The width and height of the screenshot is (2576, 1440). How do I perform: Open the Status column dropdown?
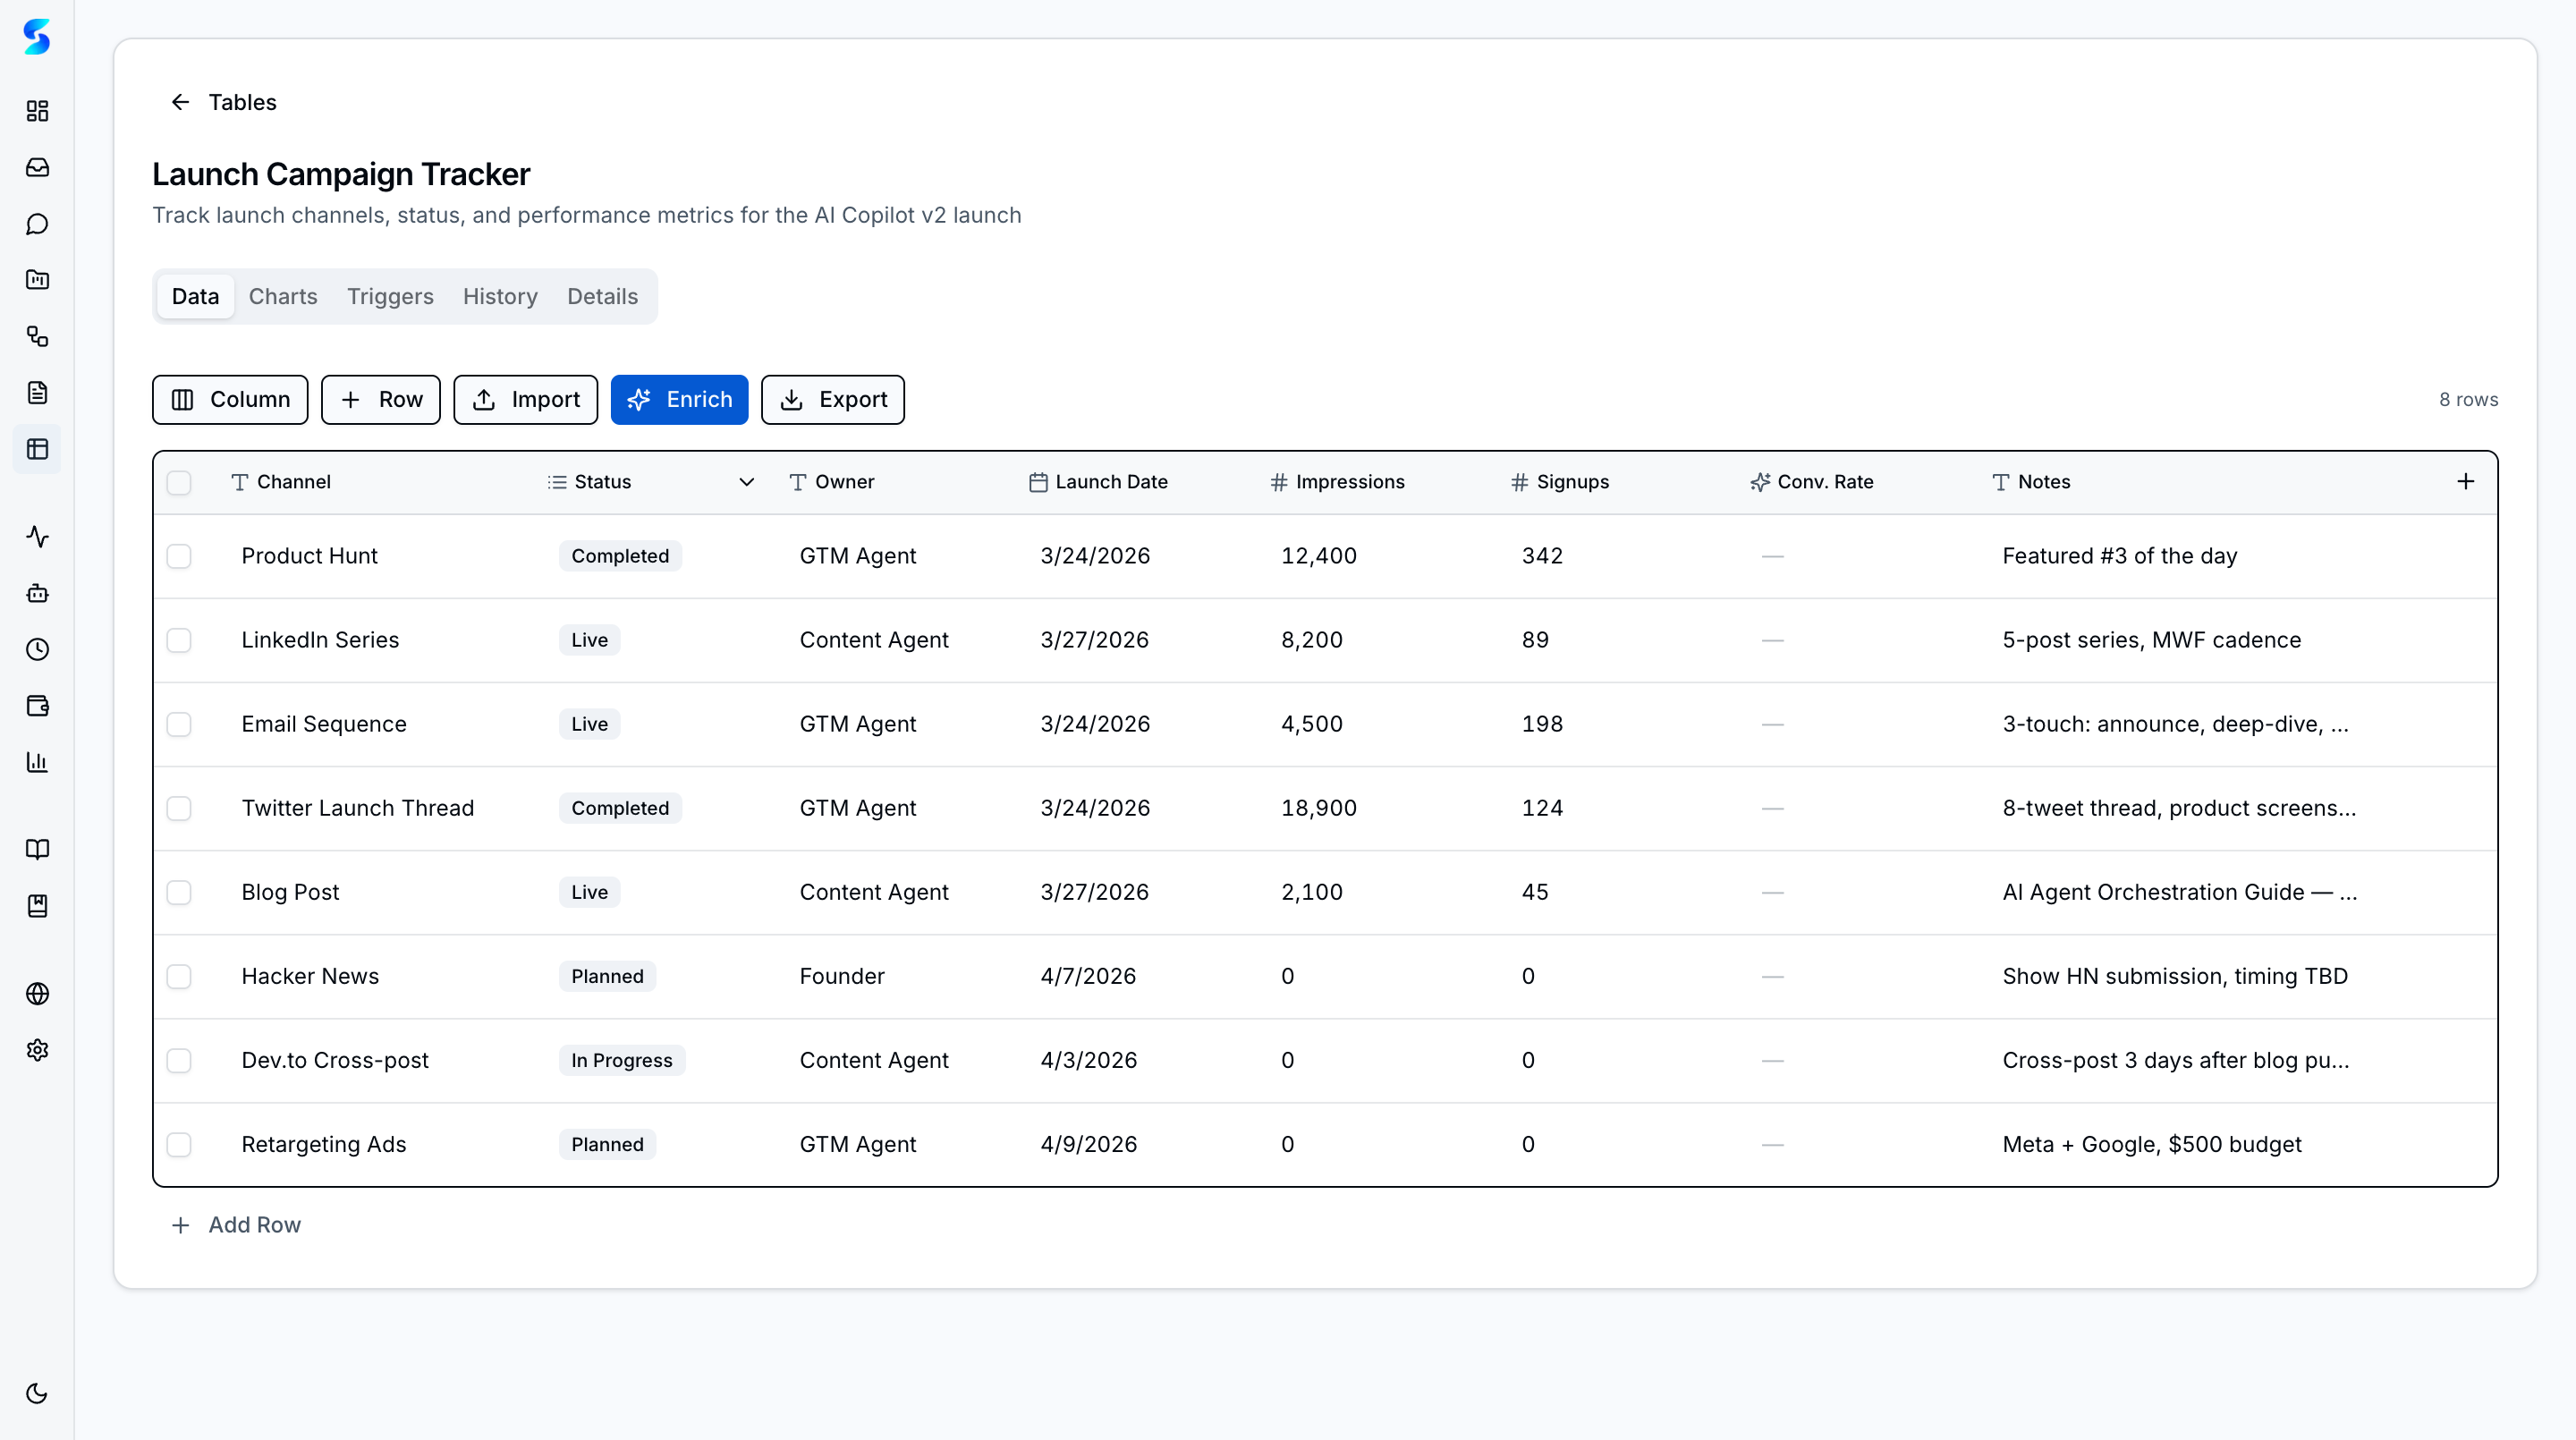[x=746, y=481]
